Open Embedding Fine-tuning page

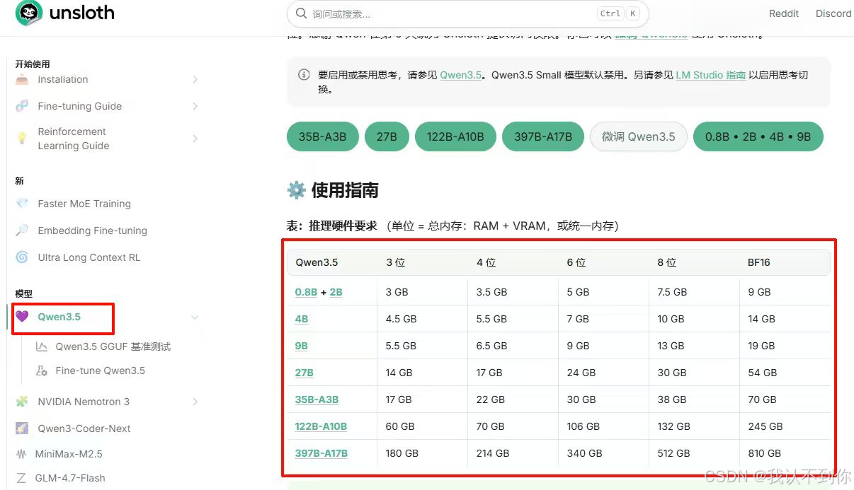pos(93,231)
